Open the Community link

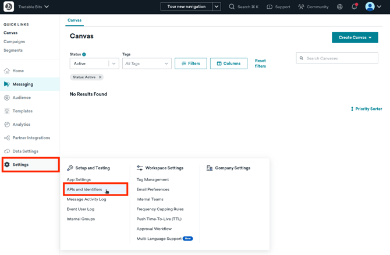[313, 7]
